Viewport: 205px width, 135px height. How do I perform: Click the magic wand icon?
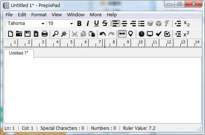pos(64,34)
